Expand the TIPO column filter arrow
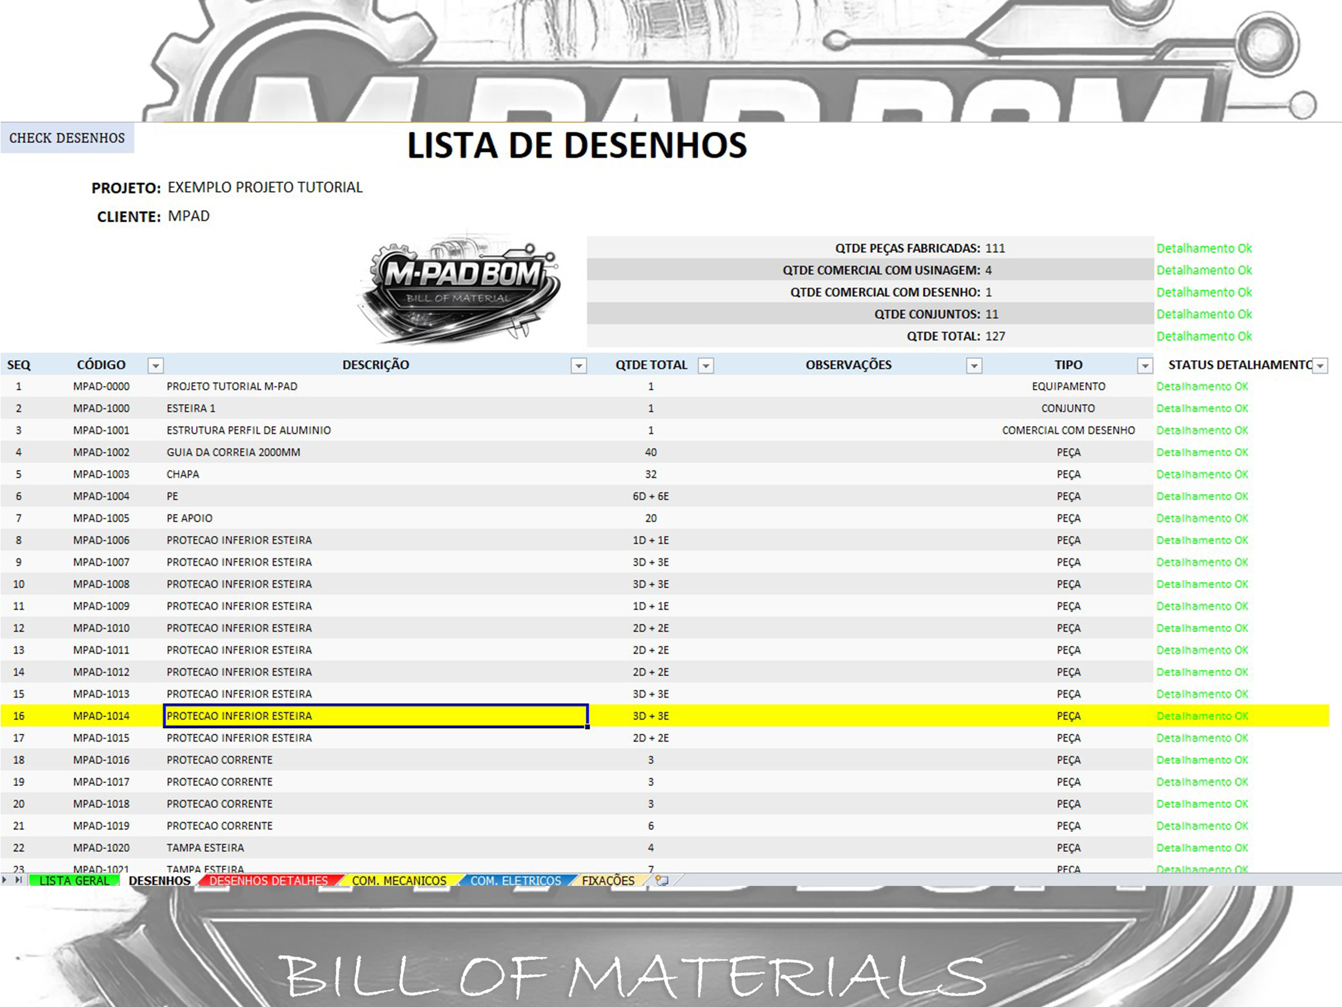1342x1007 pixels. [x=1144, y=365]
